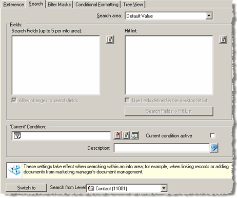The width and height of the screenshot is (237, 198).
Task: Click the Search Fields -> Hit List button
Action: (x=169, y=111)
